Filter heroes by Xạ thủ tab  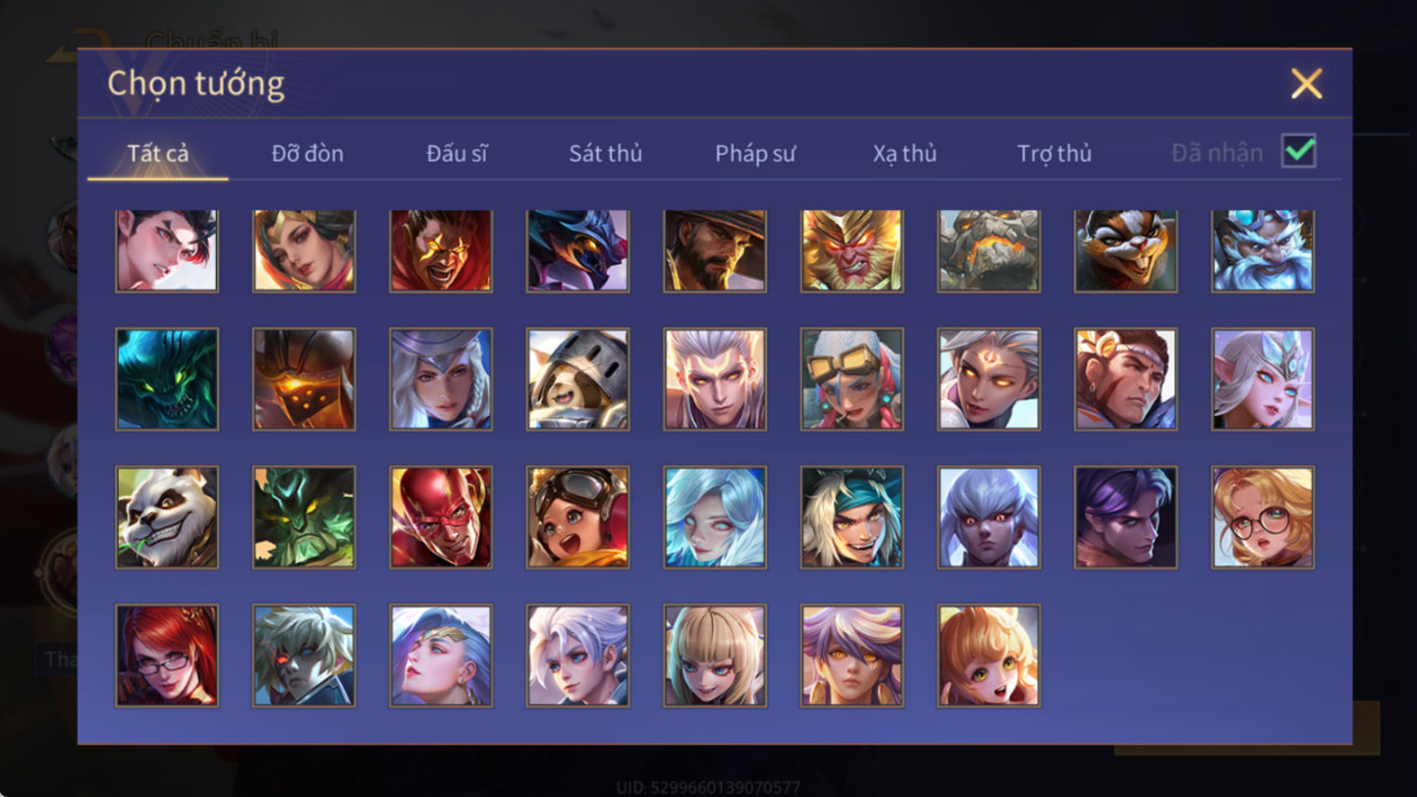pyautogui.click(x=904, y=153)
